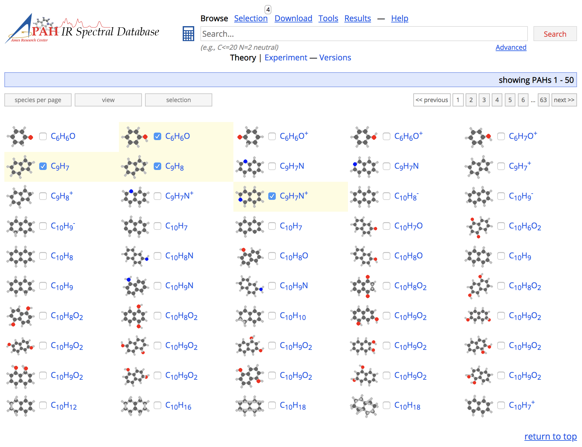This screenshot has height=447, width=582.
Task: Check the C10H6O2 checkbox
Action: [x=501, y=226]
